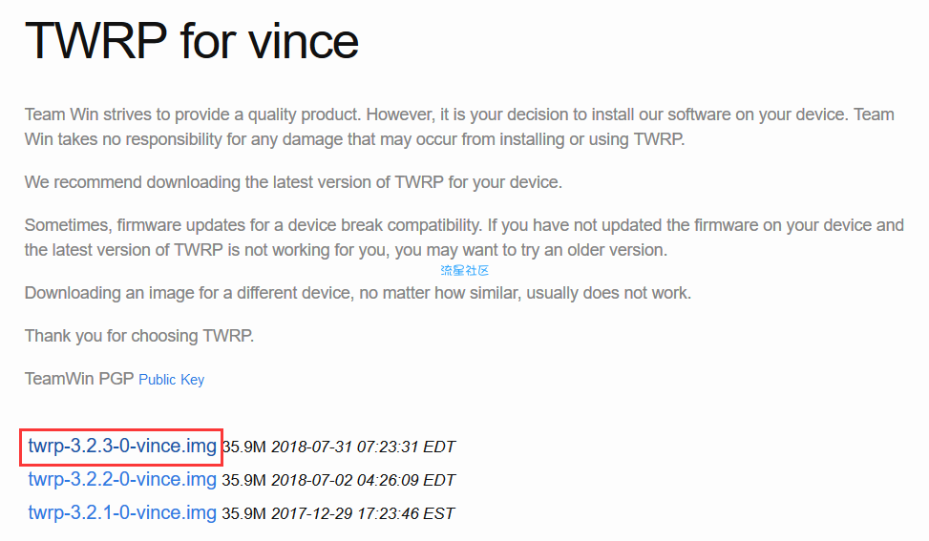929x541 pixels.
Task: Click the 2018-07-02 04:26:09 EDT timestamp
Action: coord(363,480)
